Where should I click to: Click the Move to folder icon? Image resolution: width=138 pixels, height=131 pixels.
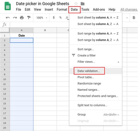click(x=82, y=4)
